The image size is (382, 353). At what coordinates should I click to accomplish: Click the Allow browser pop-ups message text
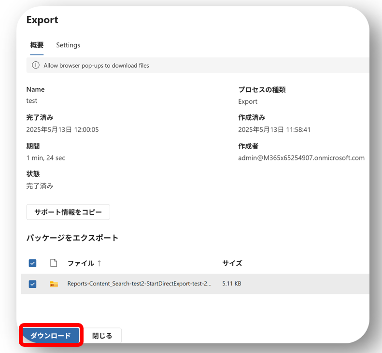[96, 65]
